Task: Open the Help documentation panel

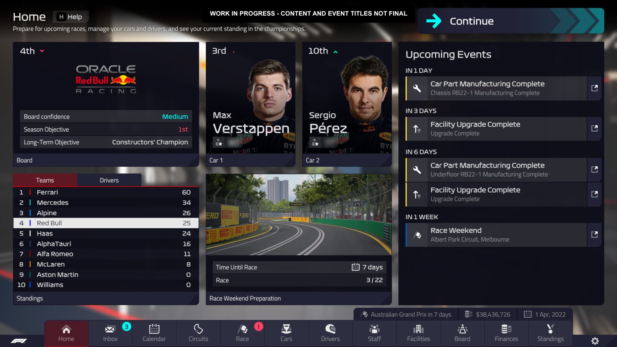Action: click(69, 17)
